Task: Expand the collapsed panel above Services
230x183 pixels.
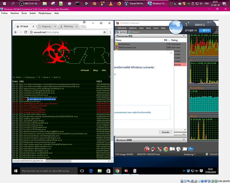Action: point(184,134)
